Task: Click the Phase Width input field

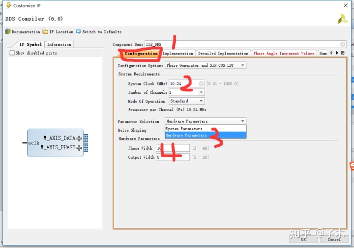Action: (x=173, y=148)
